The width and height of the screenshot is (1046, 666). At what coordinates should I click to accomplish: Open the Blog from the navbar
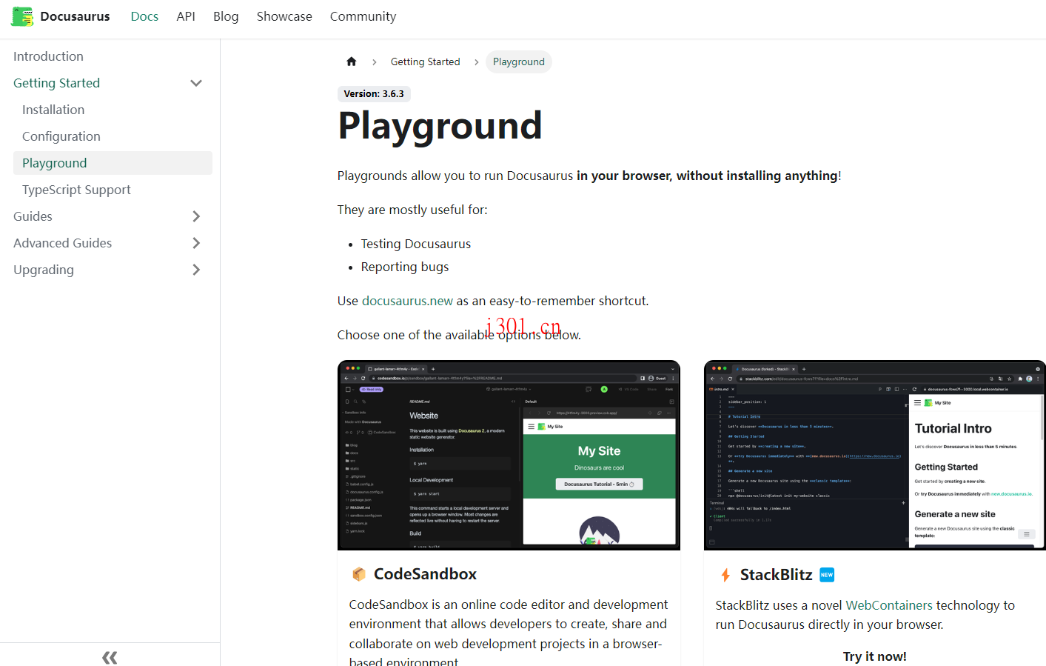226,16
